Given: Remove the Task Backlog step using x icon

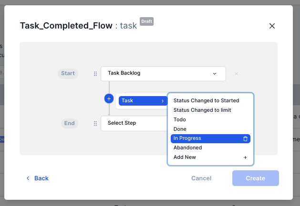Looking at the screenshot, I should [236, 74].
